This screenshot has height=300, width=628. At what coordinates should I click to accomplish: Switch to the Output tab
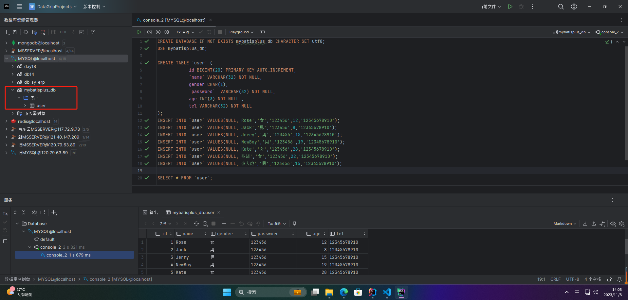150,212
